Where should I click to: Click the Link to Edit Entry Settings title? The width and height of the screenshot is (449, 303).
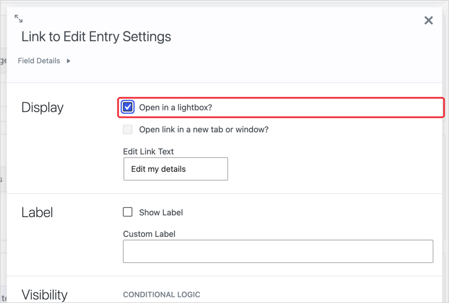[x=96, y=37]
